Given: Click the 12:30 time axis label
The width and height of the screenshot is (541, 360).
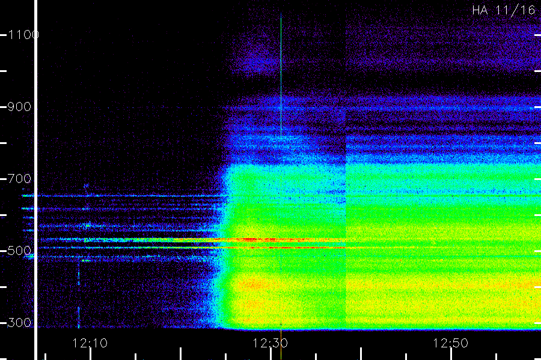Looking at the screenshot, I should 270,343.
